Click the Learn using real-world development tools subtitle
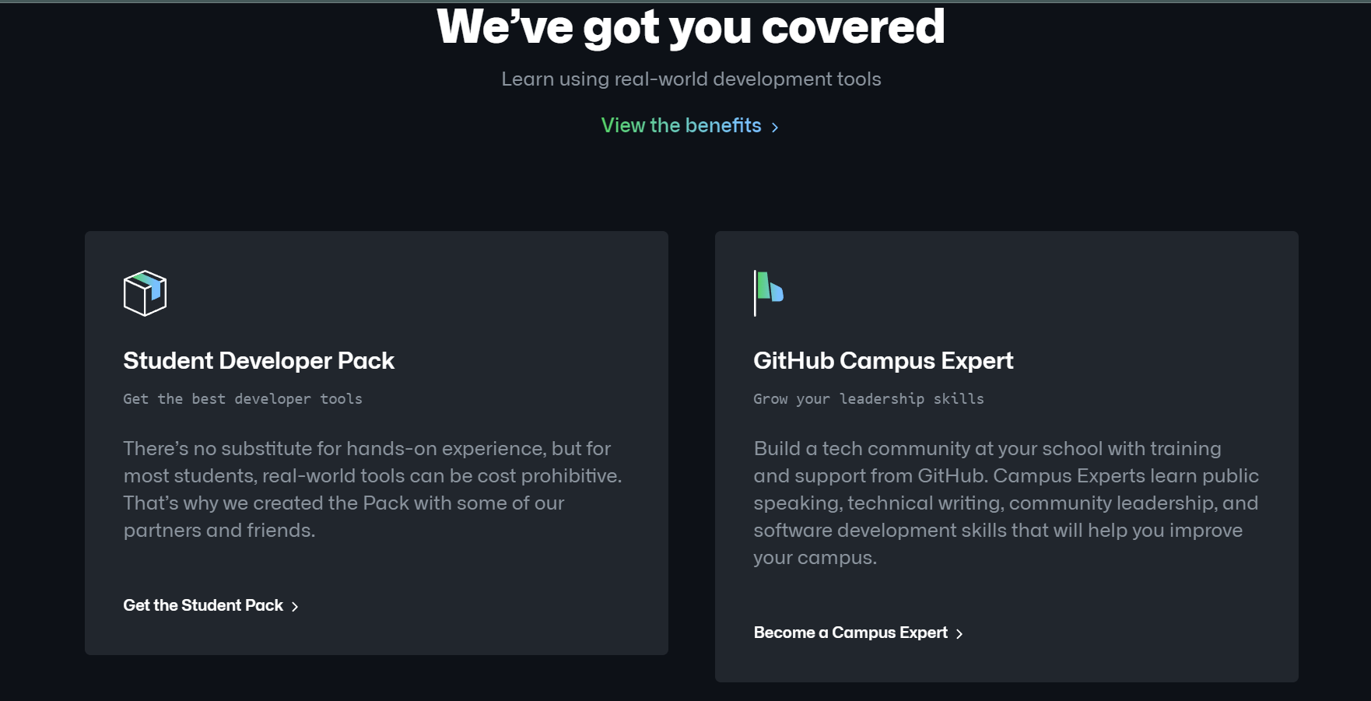The height and width of the screenshot is (701, 1371). tap(691, 79)
